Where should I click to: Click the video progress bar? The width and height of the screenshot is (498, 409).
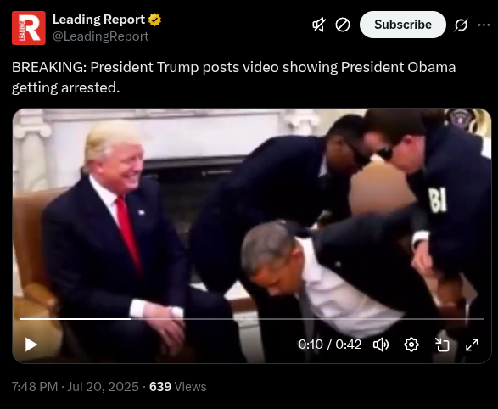click(x=252, y=318)
